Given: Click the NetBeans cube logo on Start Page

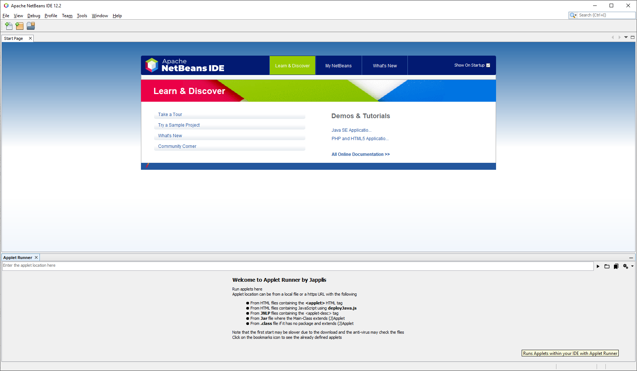Looking at the screenshot, I should tap(152, 65).
